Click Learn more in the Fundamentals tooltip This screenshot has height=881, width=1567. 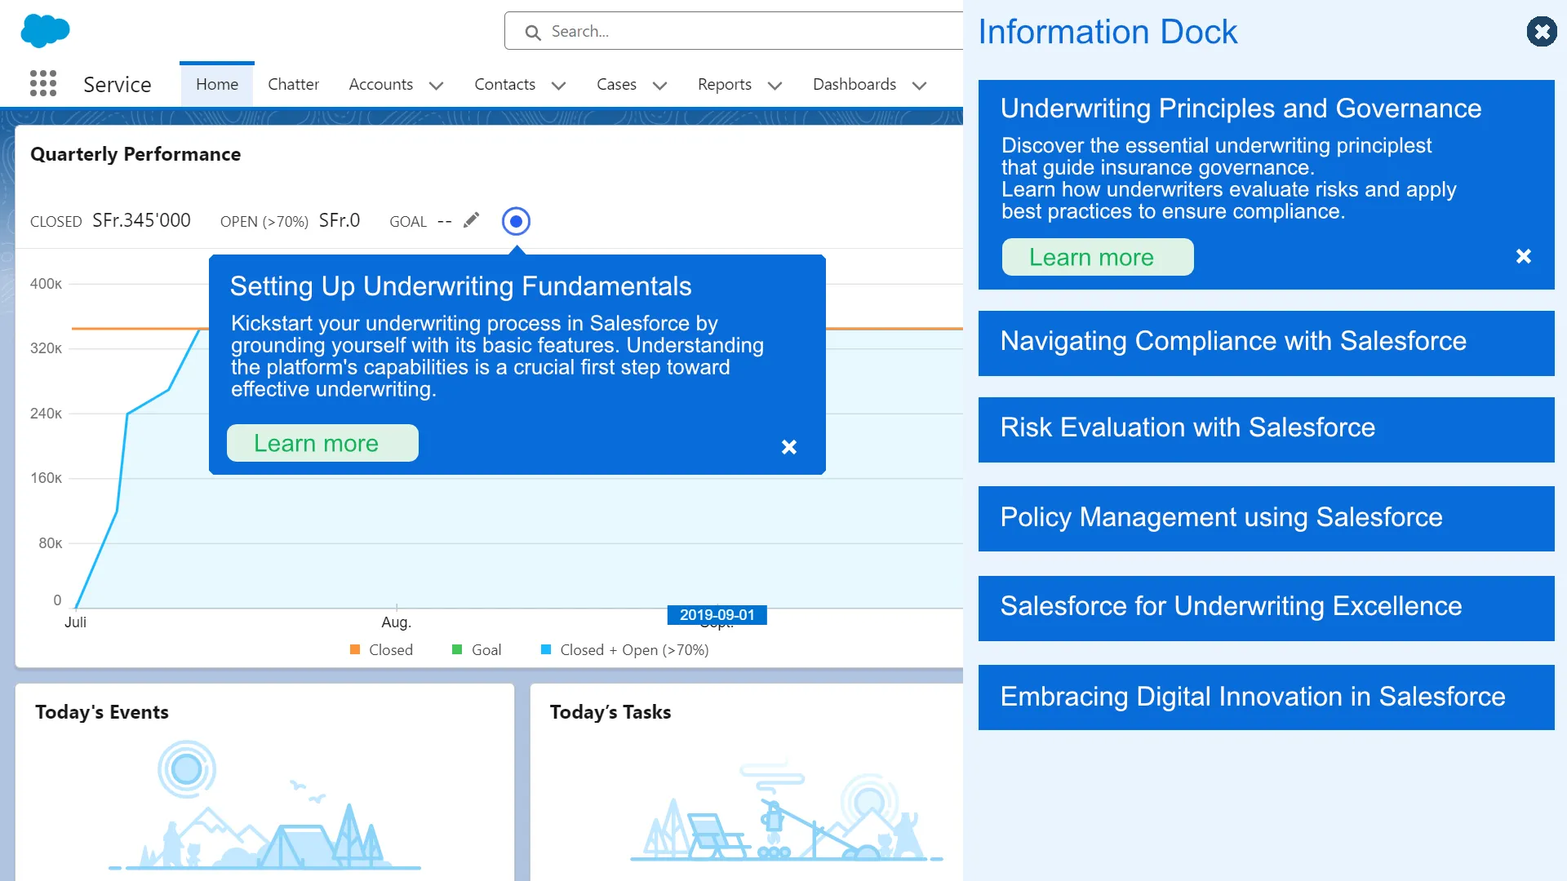322,443
